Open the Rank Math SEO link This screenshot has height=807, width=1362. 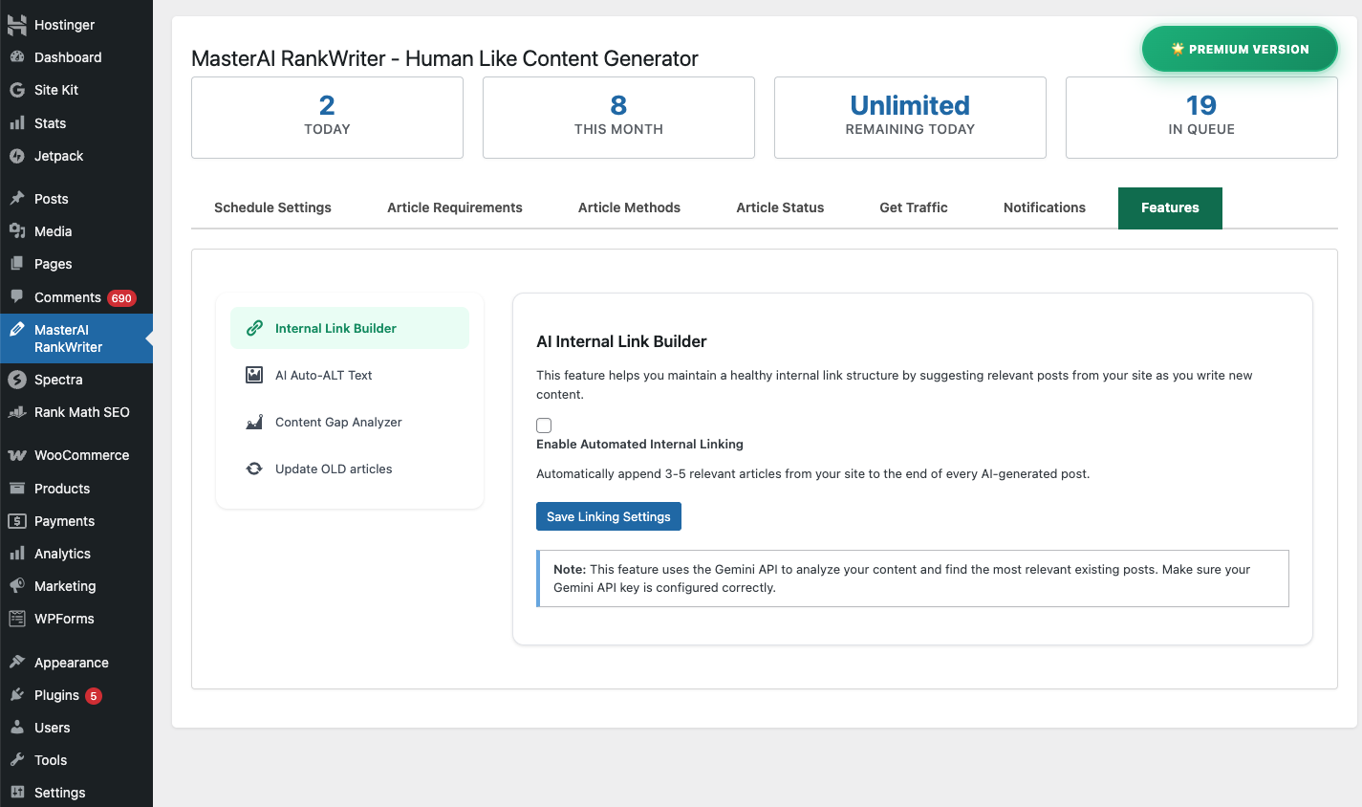pos(76,412)
